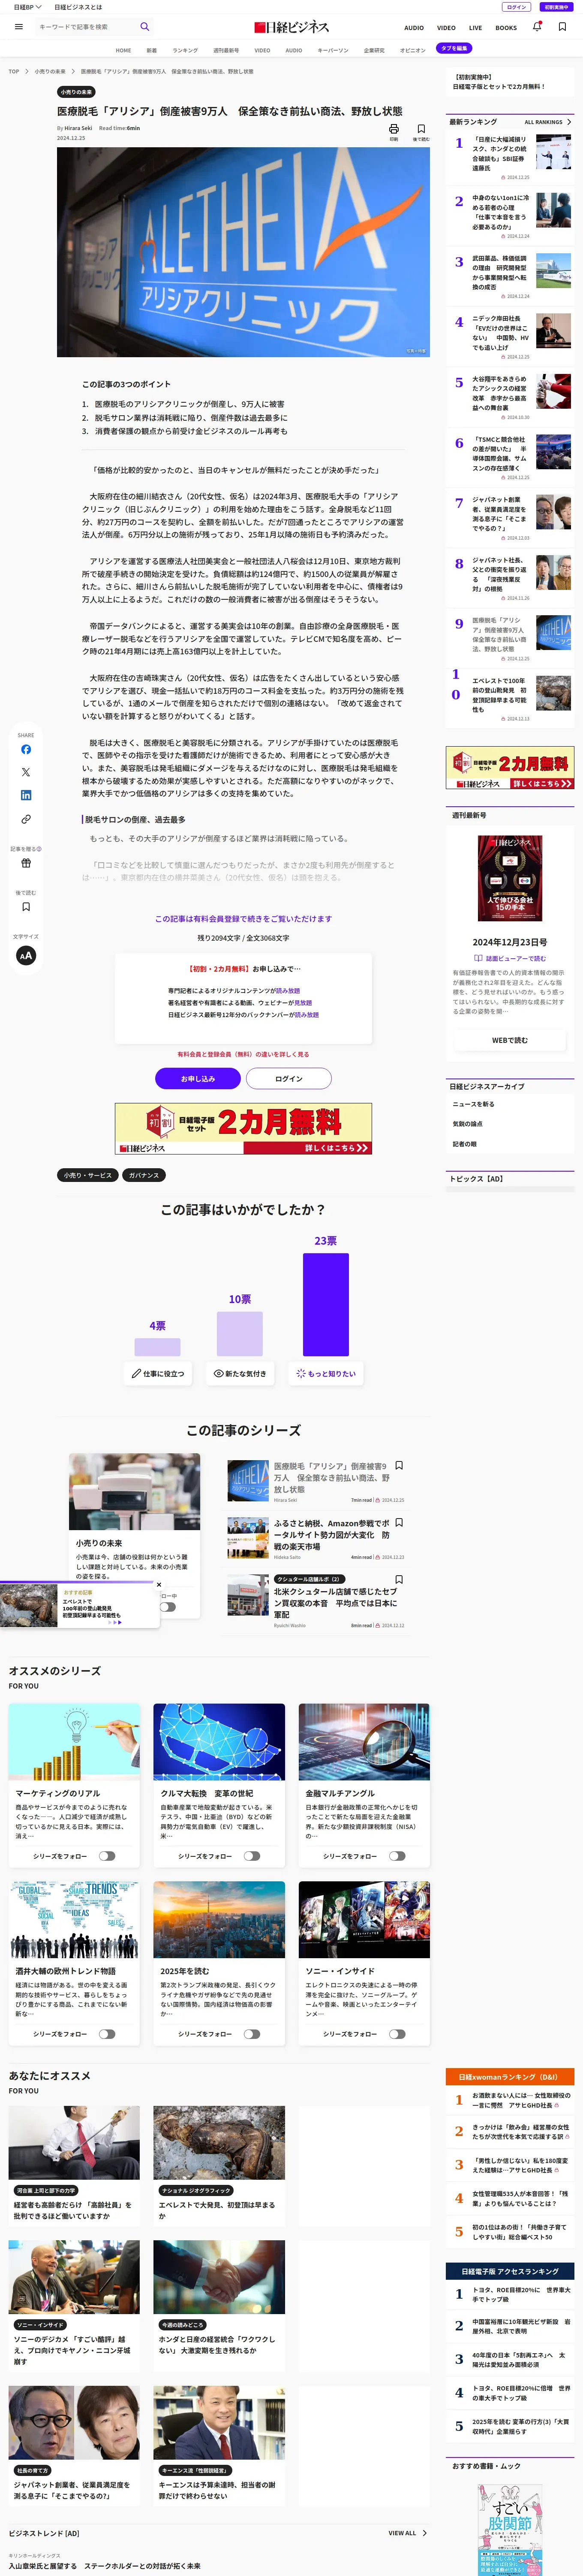Click the ログイン button in paywall box
Screen dimensions: 583x2576
click(288, 1079)
